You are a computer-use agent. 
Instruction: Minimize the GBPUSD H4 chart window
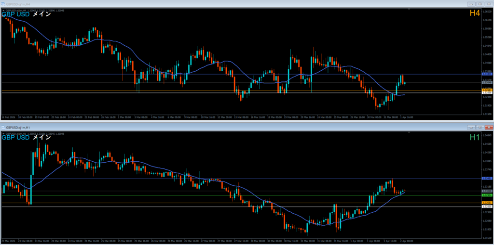472,4
